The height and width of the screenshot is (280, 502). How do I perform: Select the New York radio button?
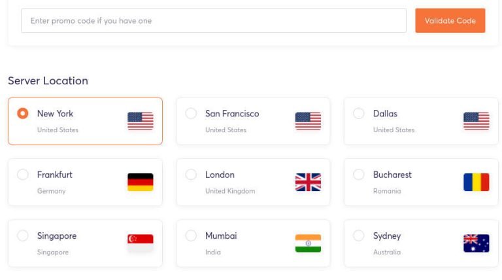[23, 113]
